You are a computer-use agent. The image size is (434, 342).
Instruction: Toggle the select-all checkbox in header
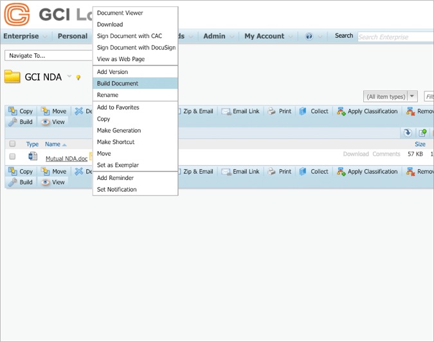tap(12, 144)
